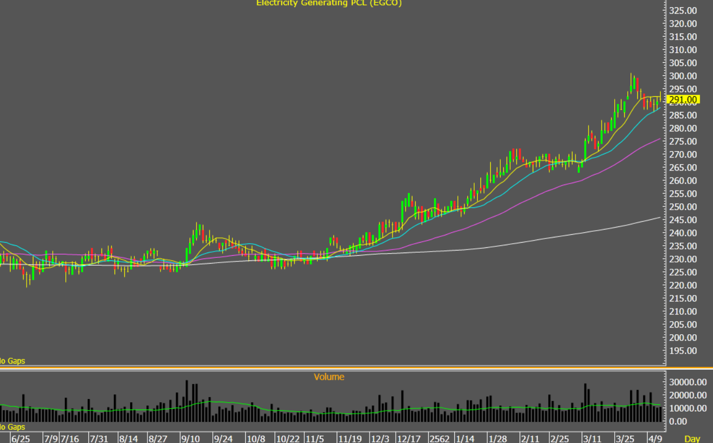
Task: Click the 195.00 price axis label
Action: tap(683, 350)
